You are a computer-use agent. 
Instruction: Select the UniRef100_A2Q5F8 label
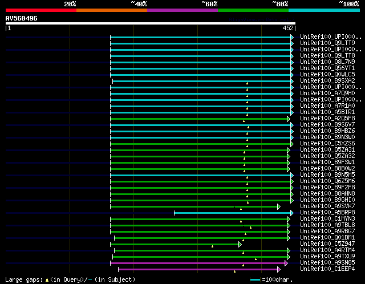click(x=327, y=119)
